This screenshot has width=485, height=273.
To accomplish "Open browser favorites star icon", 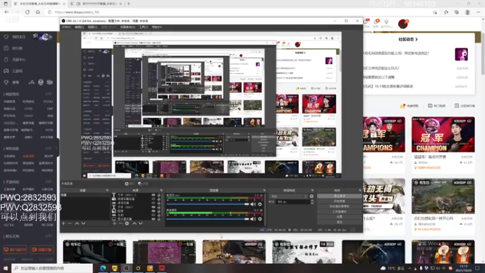I will (446, 12).
